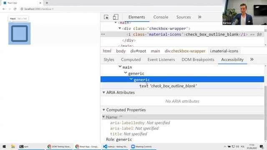This screenshot has height=150, width=267.
Task: Open the Computed pane
Action: [x=131, y=60]
